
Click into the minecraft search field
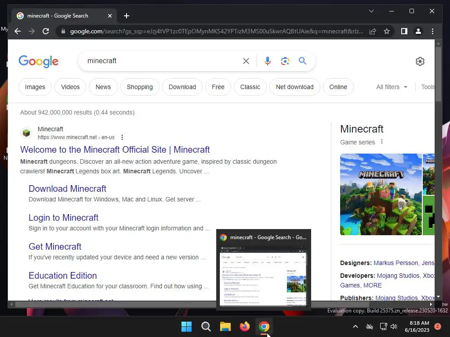tap(161, 61)
